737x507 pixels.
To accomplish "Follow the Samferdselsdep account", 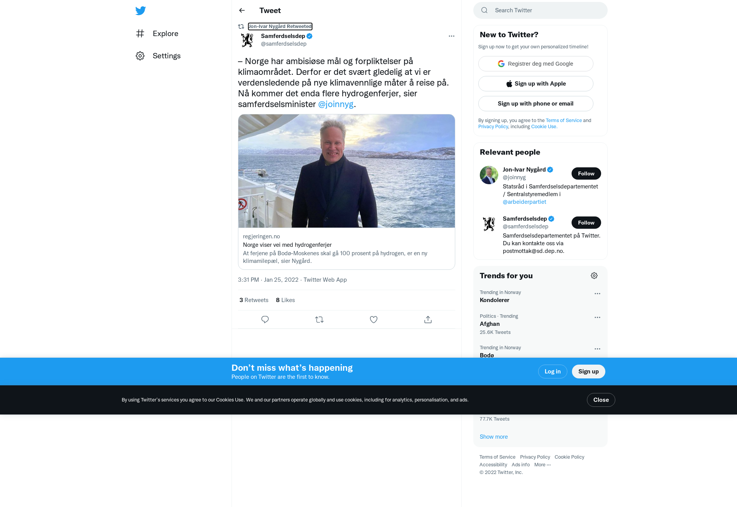I will coord(586,223).
